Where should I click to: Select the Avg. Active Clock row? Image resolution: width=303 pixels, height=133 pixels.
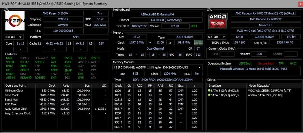(x=56, y=109)
